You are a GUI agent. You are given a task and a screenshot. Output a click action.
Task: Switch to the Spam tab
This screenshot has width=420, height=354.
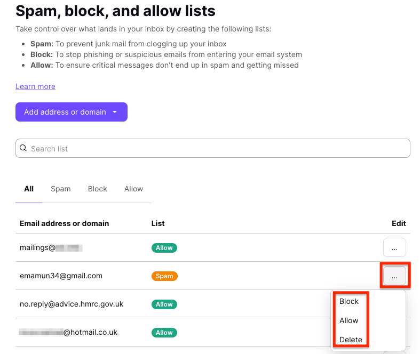[61, 189]
